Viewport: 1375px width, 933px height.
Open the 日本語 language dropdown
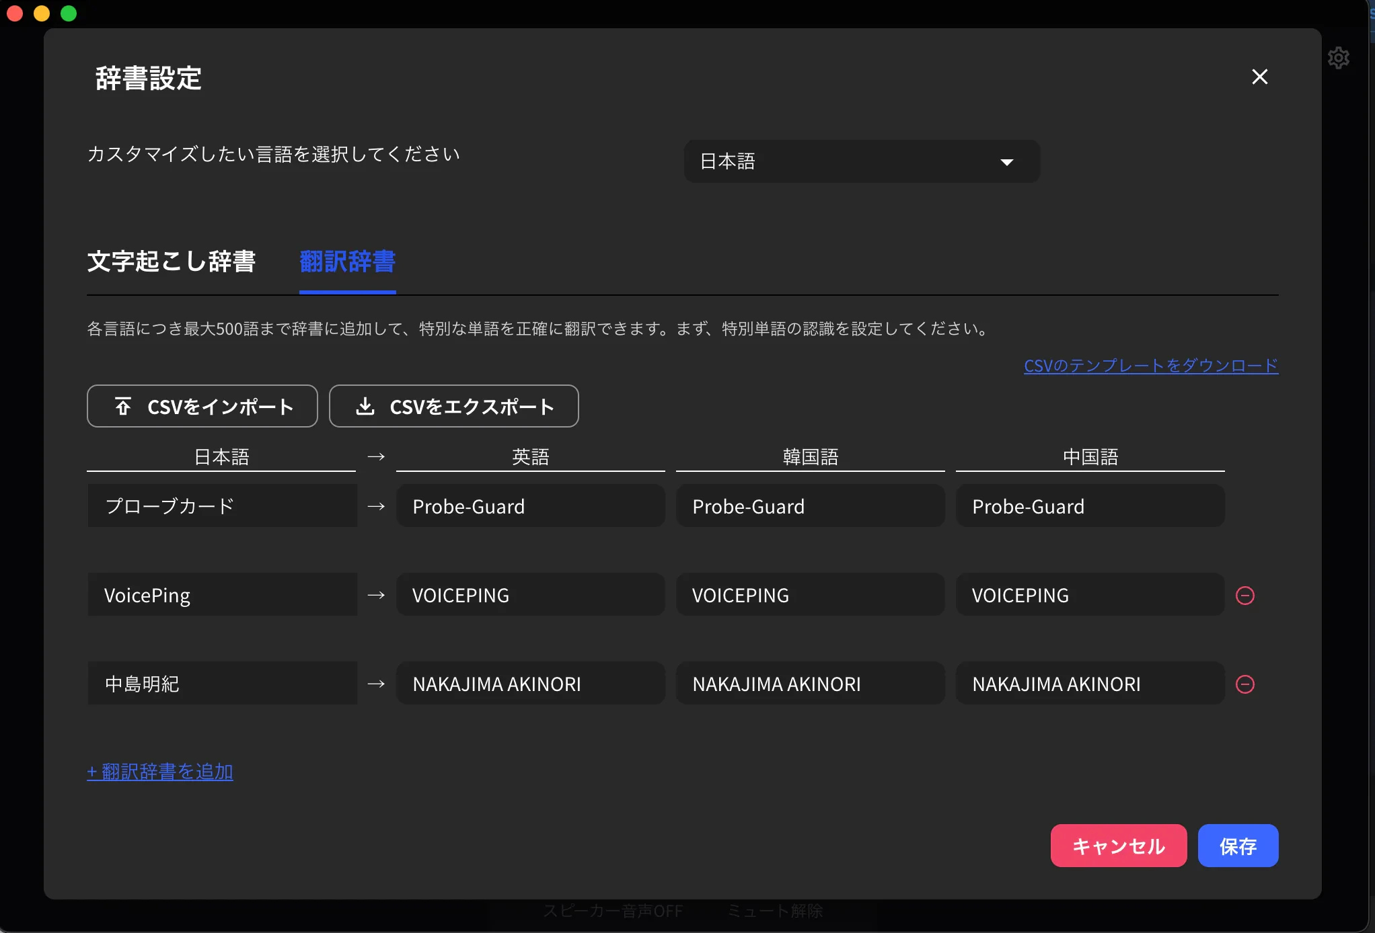862,161
